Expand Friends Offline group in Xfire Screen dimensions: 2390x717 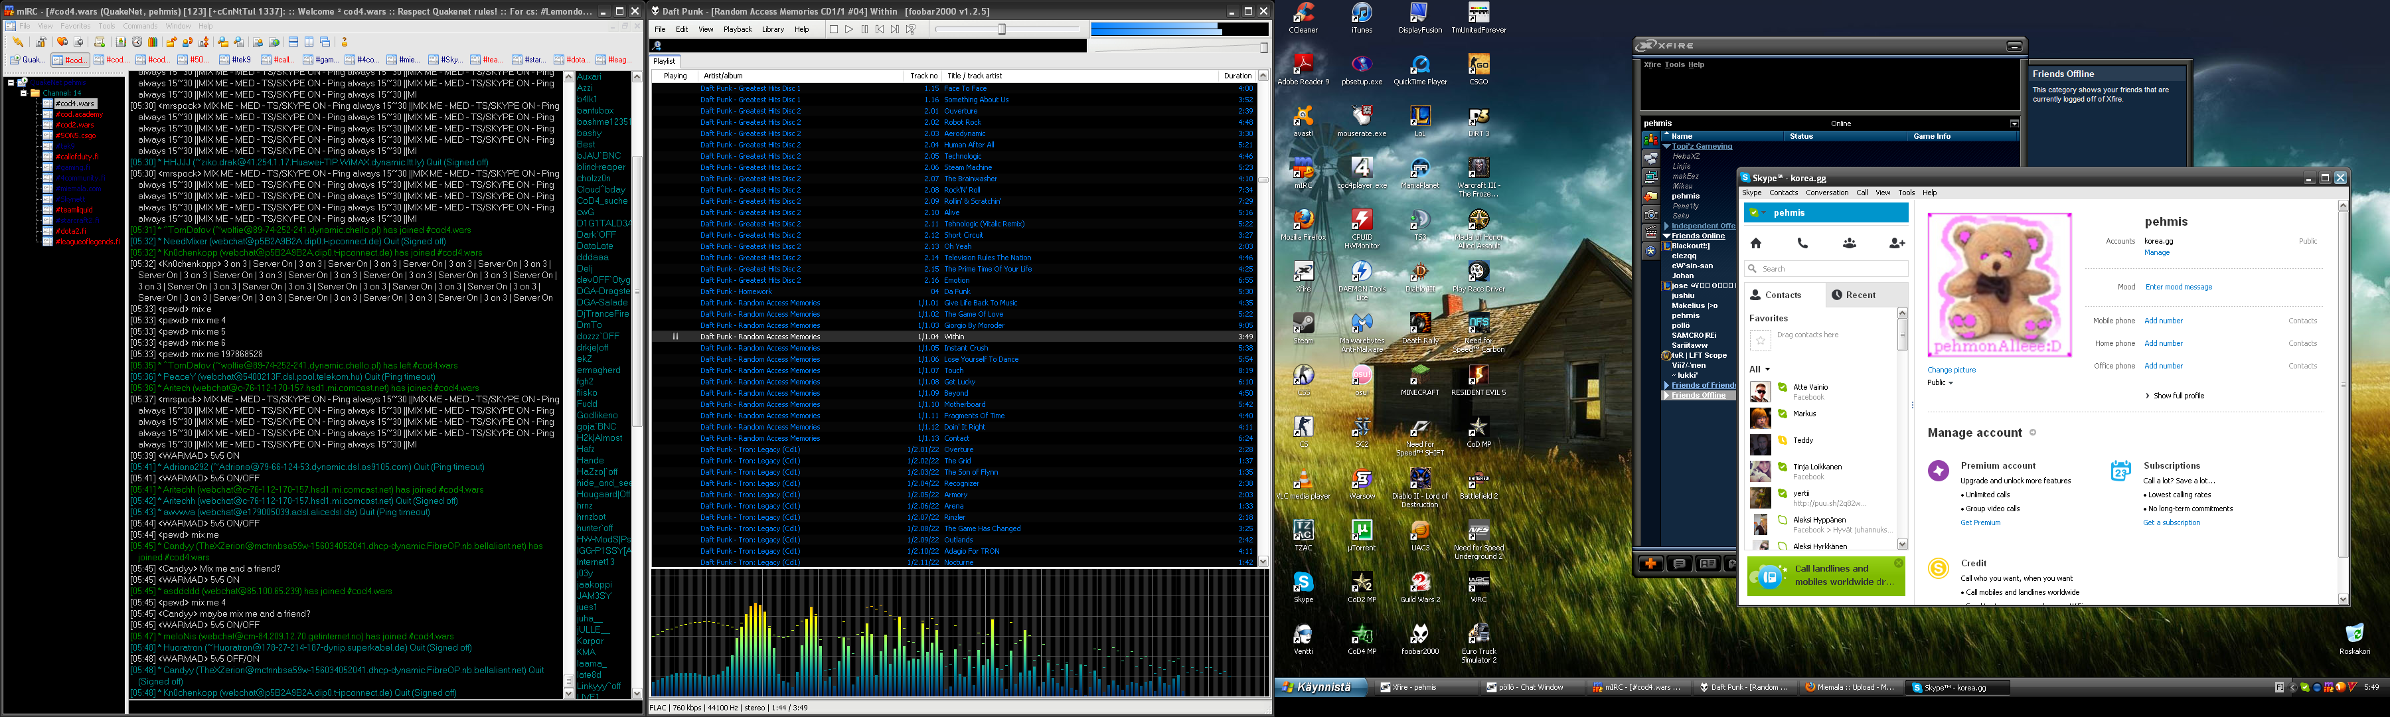click(x=1667, y=395)
